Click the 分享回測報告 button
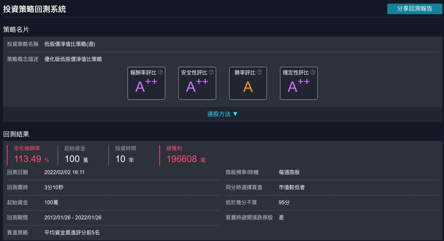 [x=414, y=9]
